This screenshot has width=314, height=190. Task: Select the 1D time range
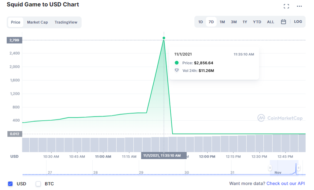click(201, 22)
